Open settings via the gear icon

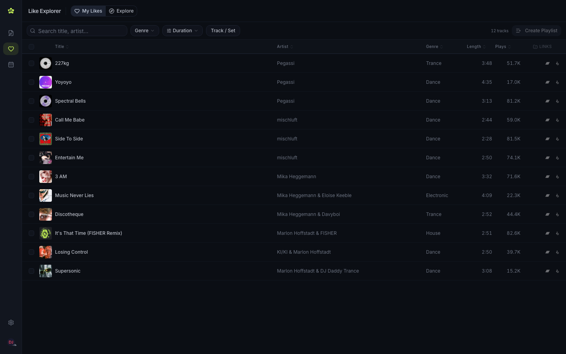pos(11,323)
